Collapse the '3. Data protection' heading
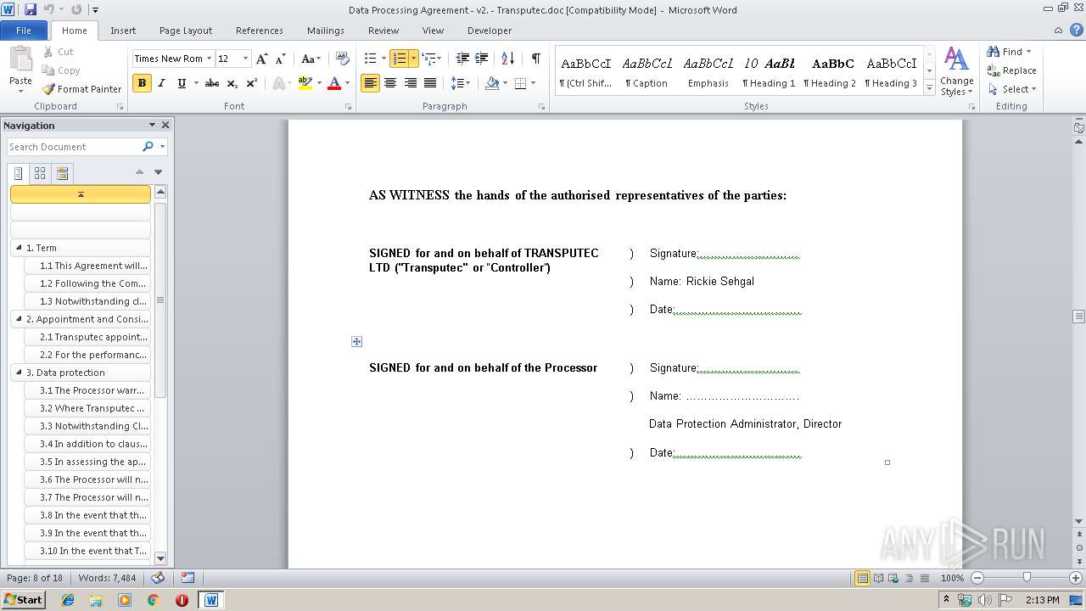Viewport: 1086px width, 611px height. (x=18, y=373)
